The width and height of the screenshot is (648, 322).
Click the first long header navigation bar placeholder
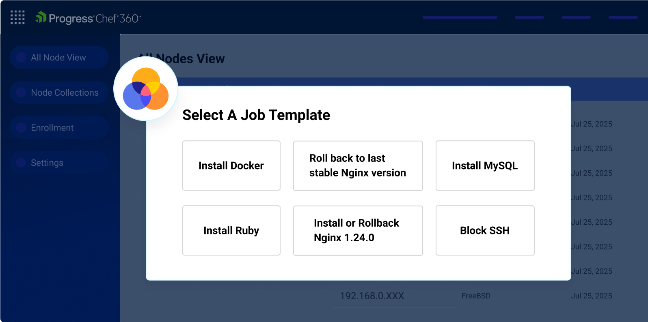coord(460,17)
